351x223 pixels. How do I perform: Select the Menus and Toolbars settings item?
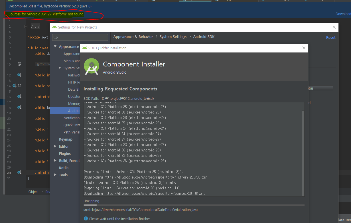(x=72, y=61)
